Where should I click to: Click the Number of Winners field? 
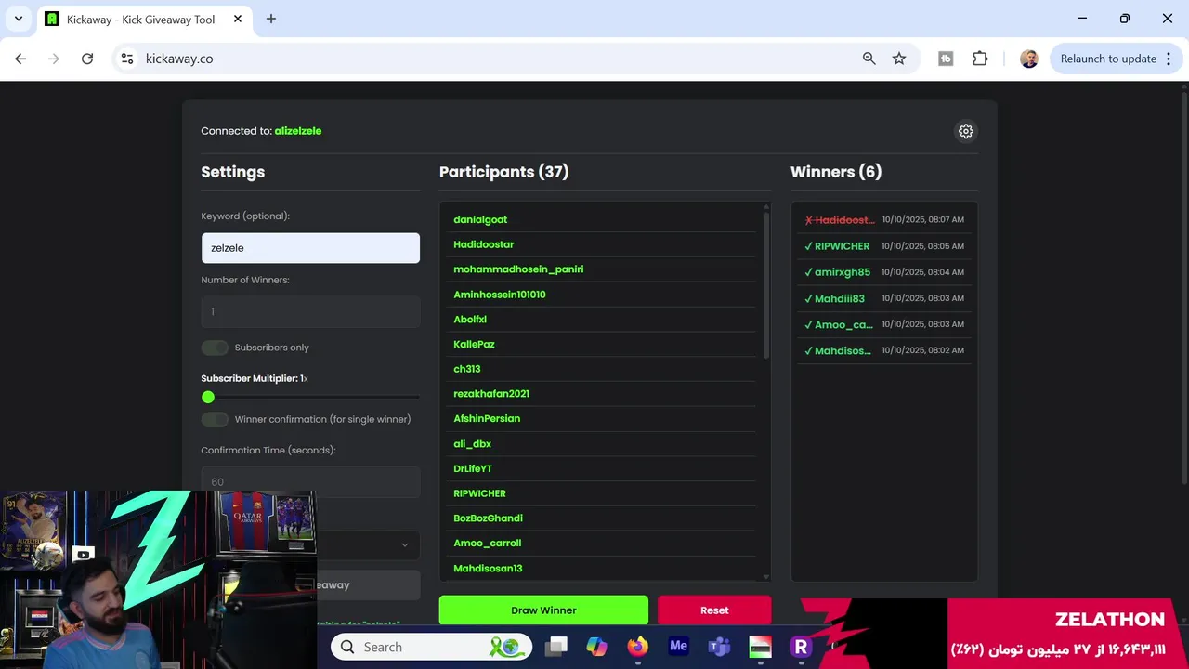tap(310, 312)
